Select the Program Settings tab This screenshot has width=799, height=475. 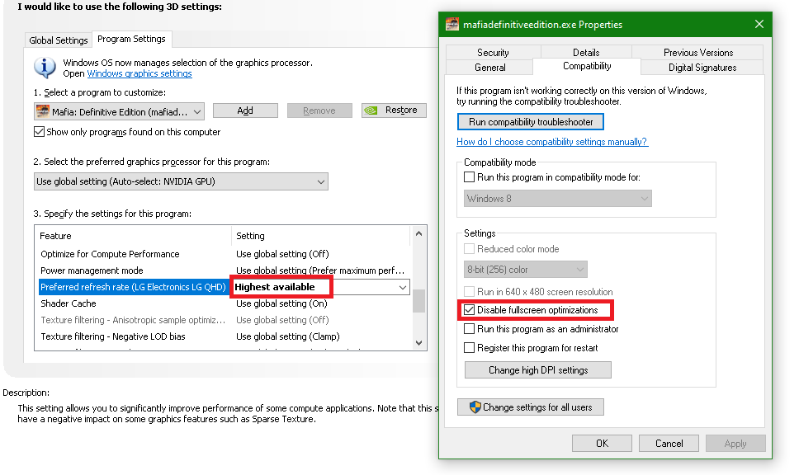click(x=131, y=39)
